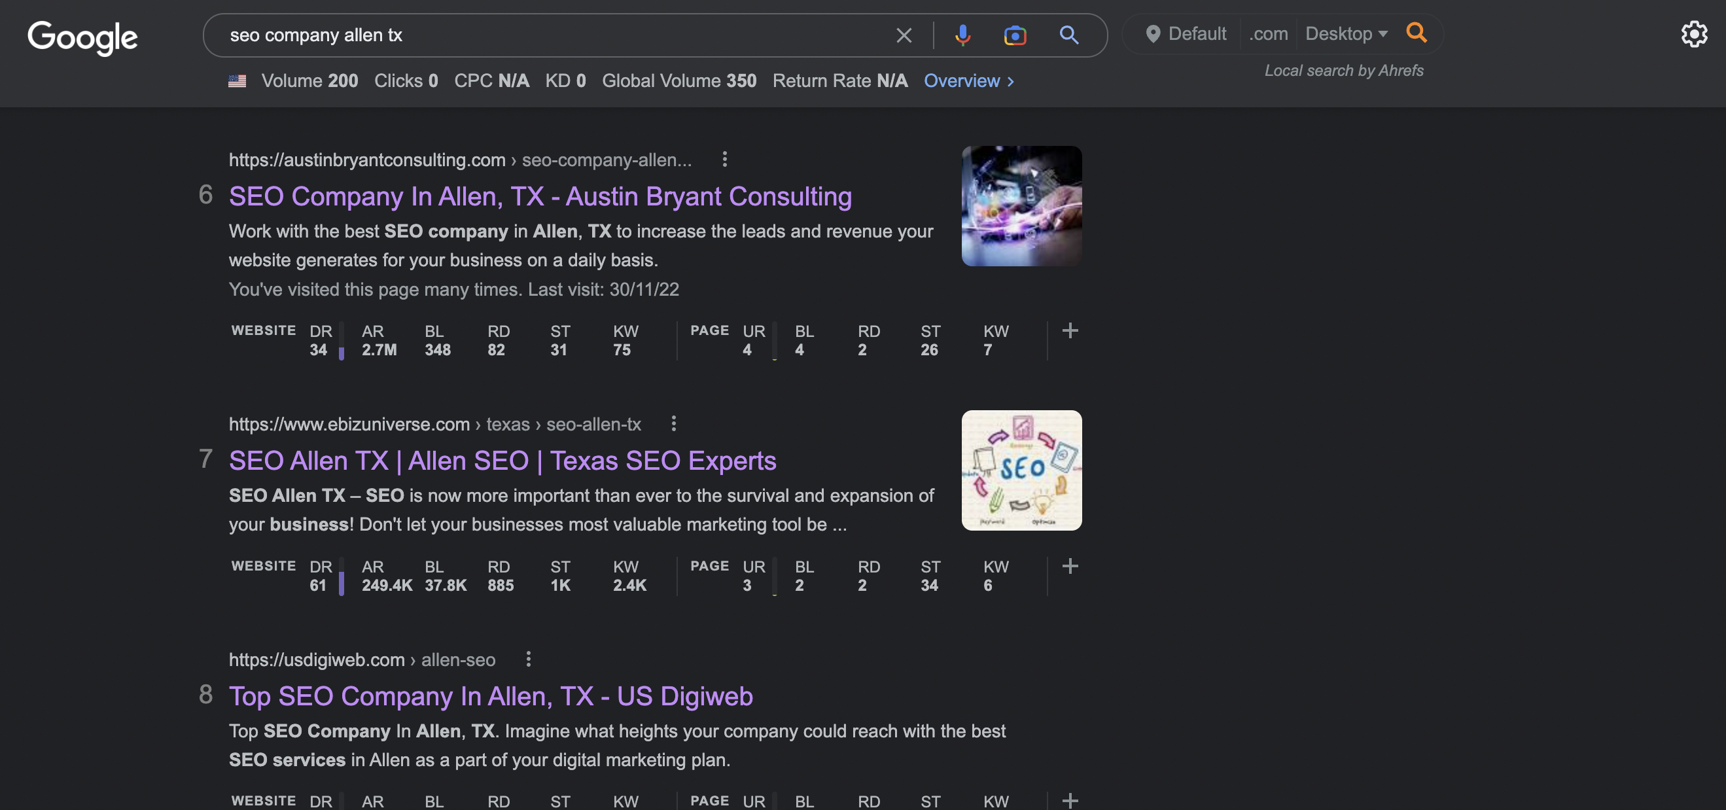Click the blue search magnifier icon
This screenshot has width=1726, height=810.
click(x=1068, y=35)
